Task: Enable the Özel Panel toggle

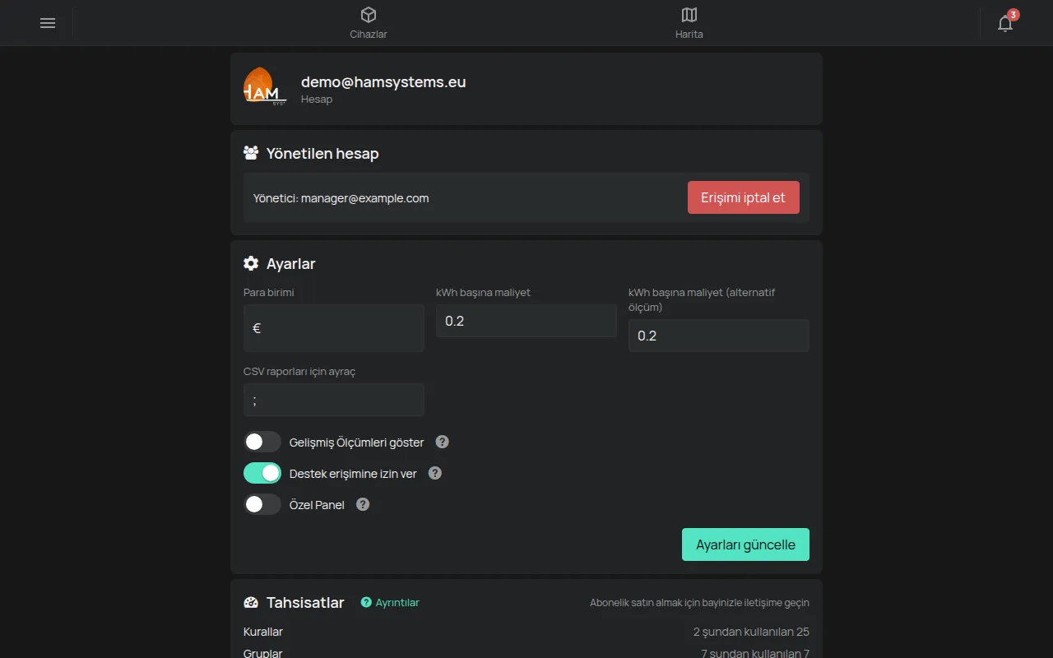Action: tap(262, 504)
